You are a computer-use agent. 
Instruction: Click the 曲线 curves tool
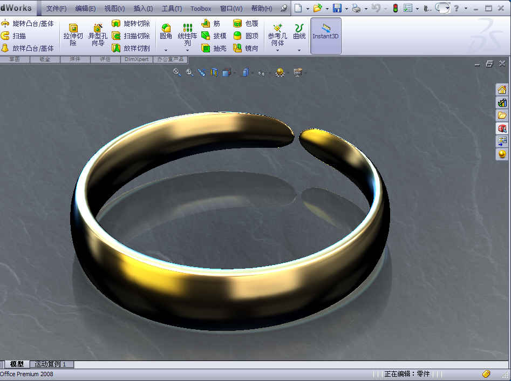click(299, 32)
